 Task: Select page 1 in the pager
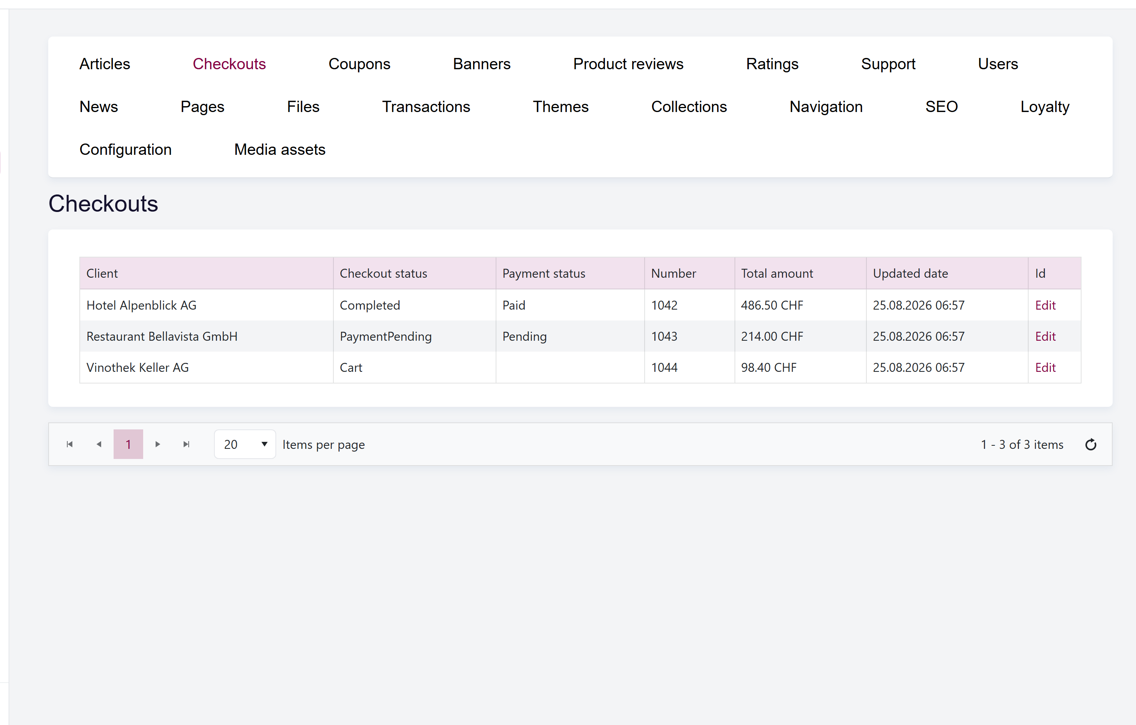[x=128, y=444]
